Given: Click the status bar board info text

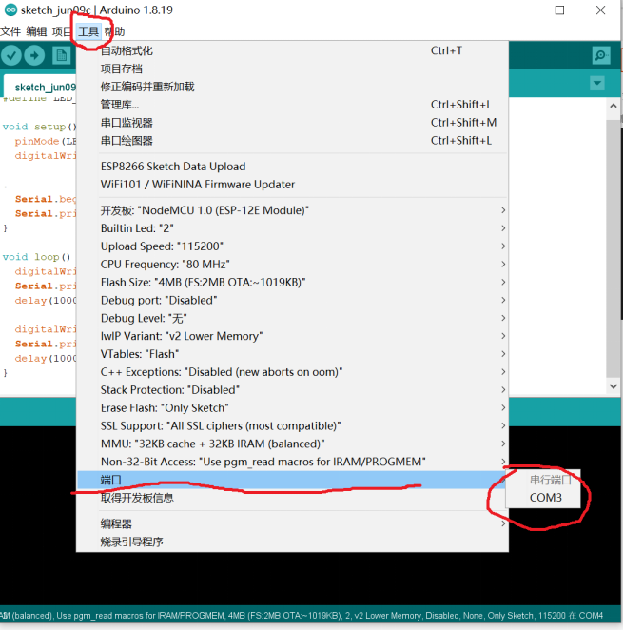Looking at the screenshot, I should pyautogui.click(x=302, y=615).
